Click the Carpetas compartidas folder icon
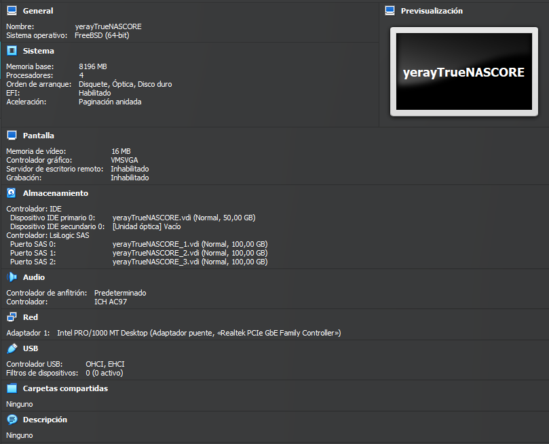549x444 pixels. pyautogui.click(x=12, y=388)
